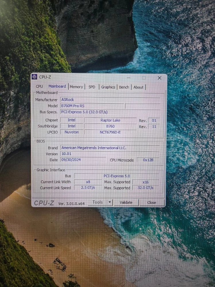Click the max supported speed 32.0 GT/s

(x=146, y=188)
